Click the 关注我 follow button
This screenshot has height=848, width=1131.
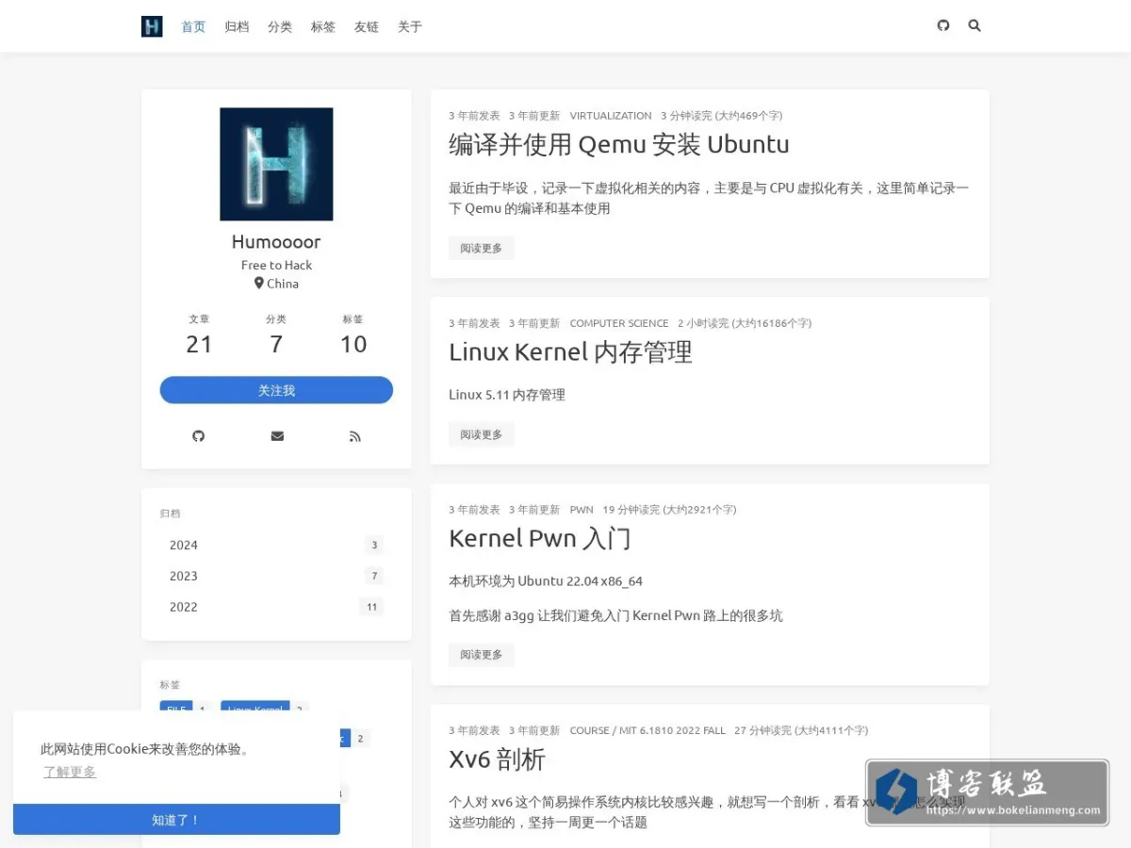coord(276,390)
